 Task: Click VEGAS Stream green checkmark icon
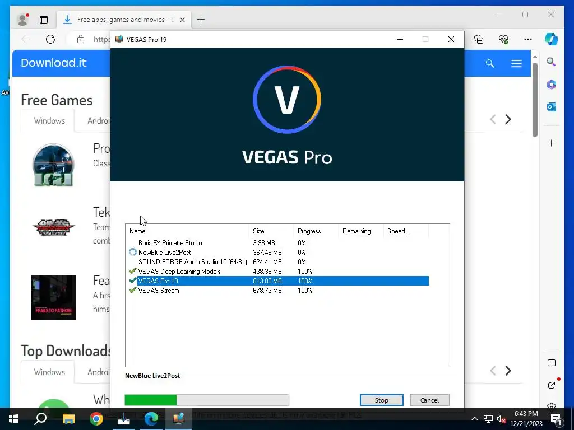tap(132, 290)
